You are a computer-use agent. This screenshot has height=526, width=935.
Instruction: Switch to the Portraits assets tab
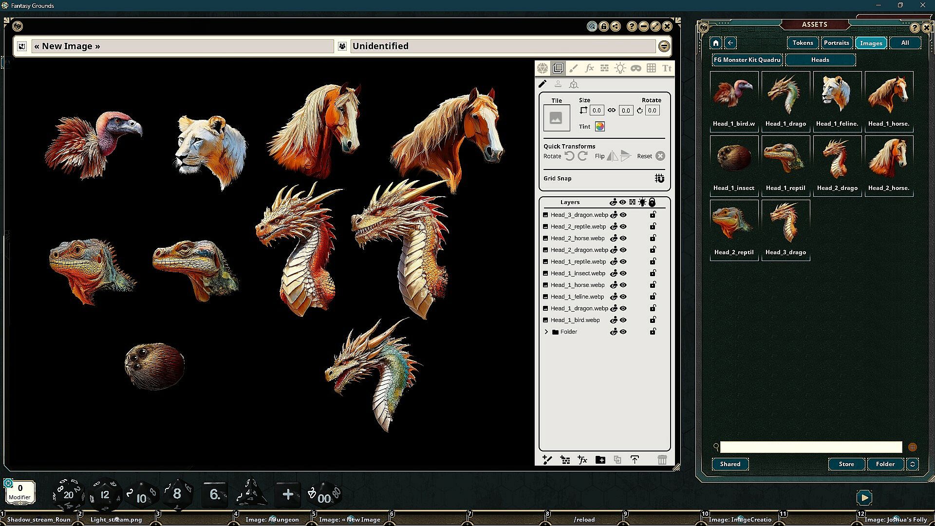point(836,43)
